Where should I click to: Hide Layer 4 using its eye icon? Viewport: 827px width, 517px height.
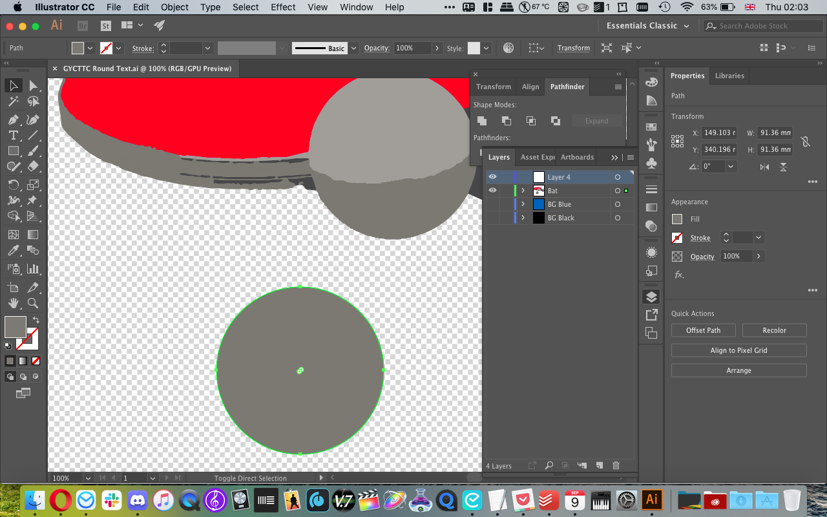point(492,176)
